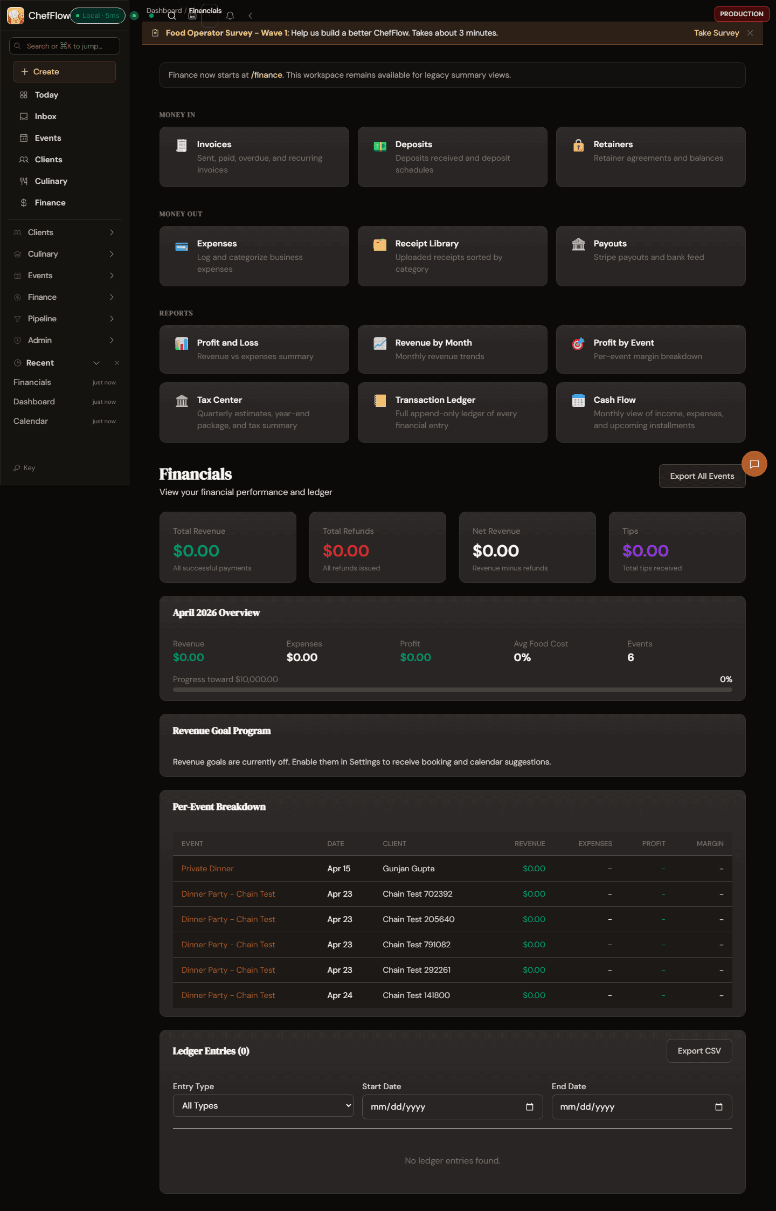776x1211 pixels.
Task: Open Dinner Party for Chain Test 141800
Action: click(228, 995)
